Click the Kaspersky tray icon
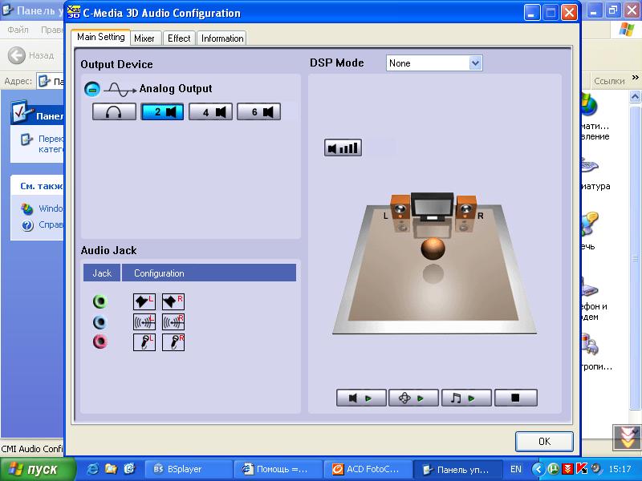Screen dimensions: 642x481 tap(582, 469)
